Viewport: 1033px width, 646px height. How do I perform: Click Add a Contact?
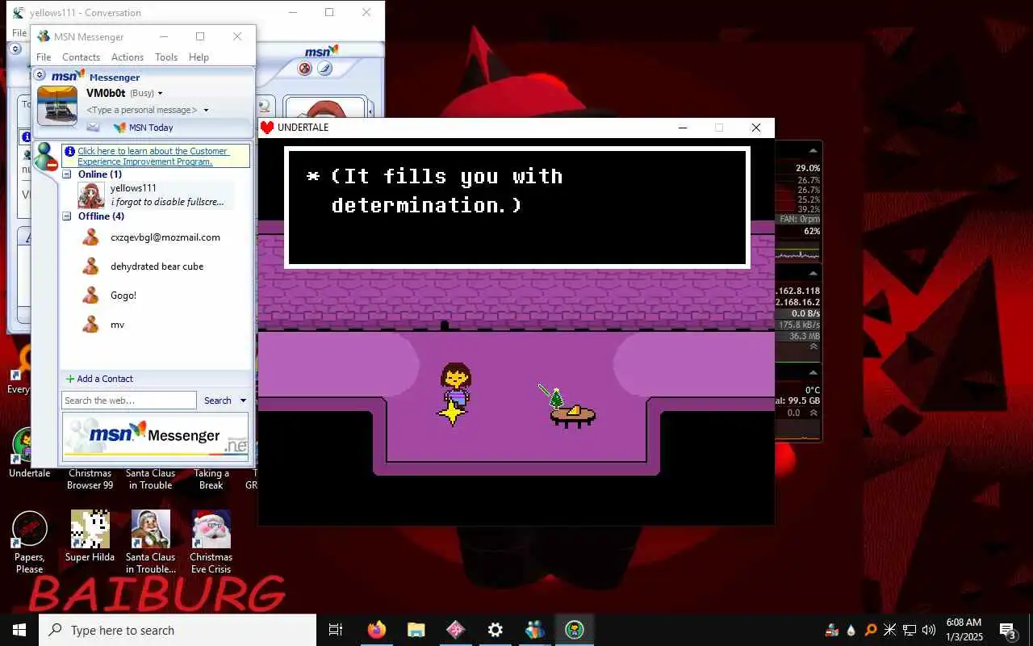coord(99,379)
